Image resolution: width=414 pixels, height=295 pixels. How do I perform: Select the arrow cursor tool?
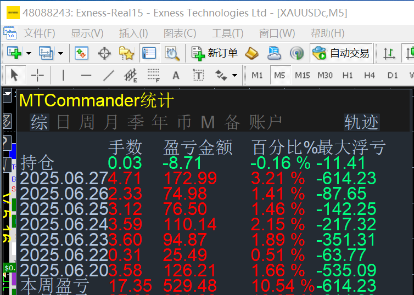(14, 76)
